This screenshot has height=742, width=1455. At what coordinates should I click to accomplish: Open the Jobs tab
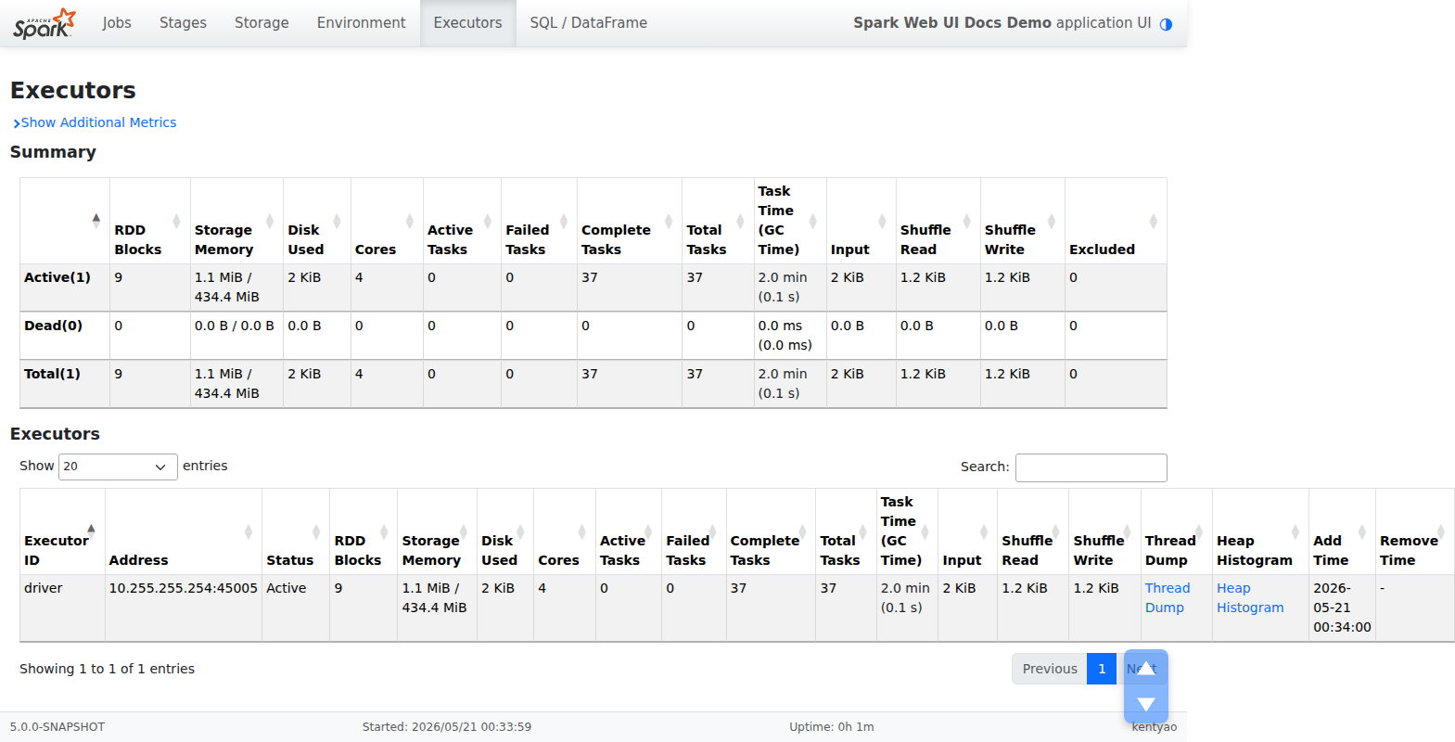click(117, 23)
